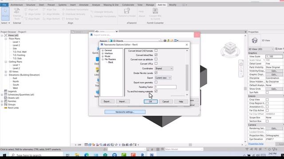Screen dimensions: 284x159
Task: Switch to the Manage ribbon tab
Action: (x=150, y=5)
